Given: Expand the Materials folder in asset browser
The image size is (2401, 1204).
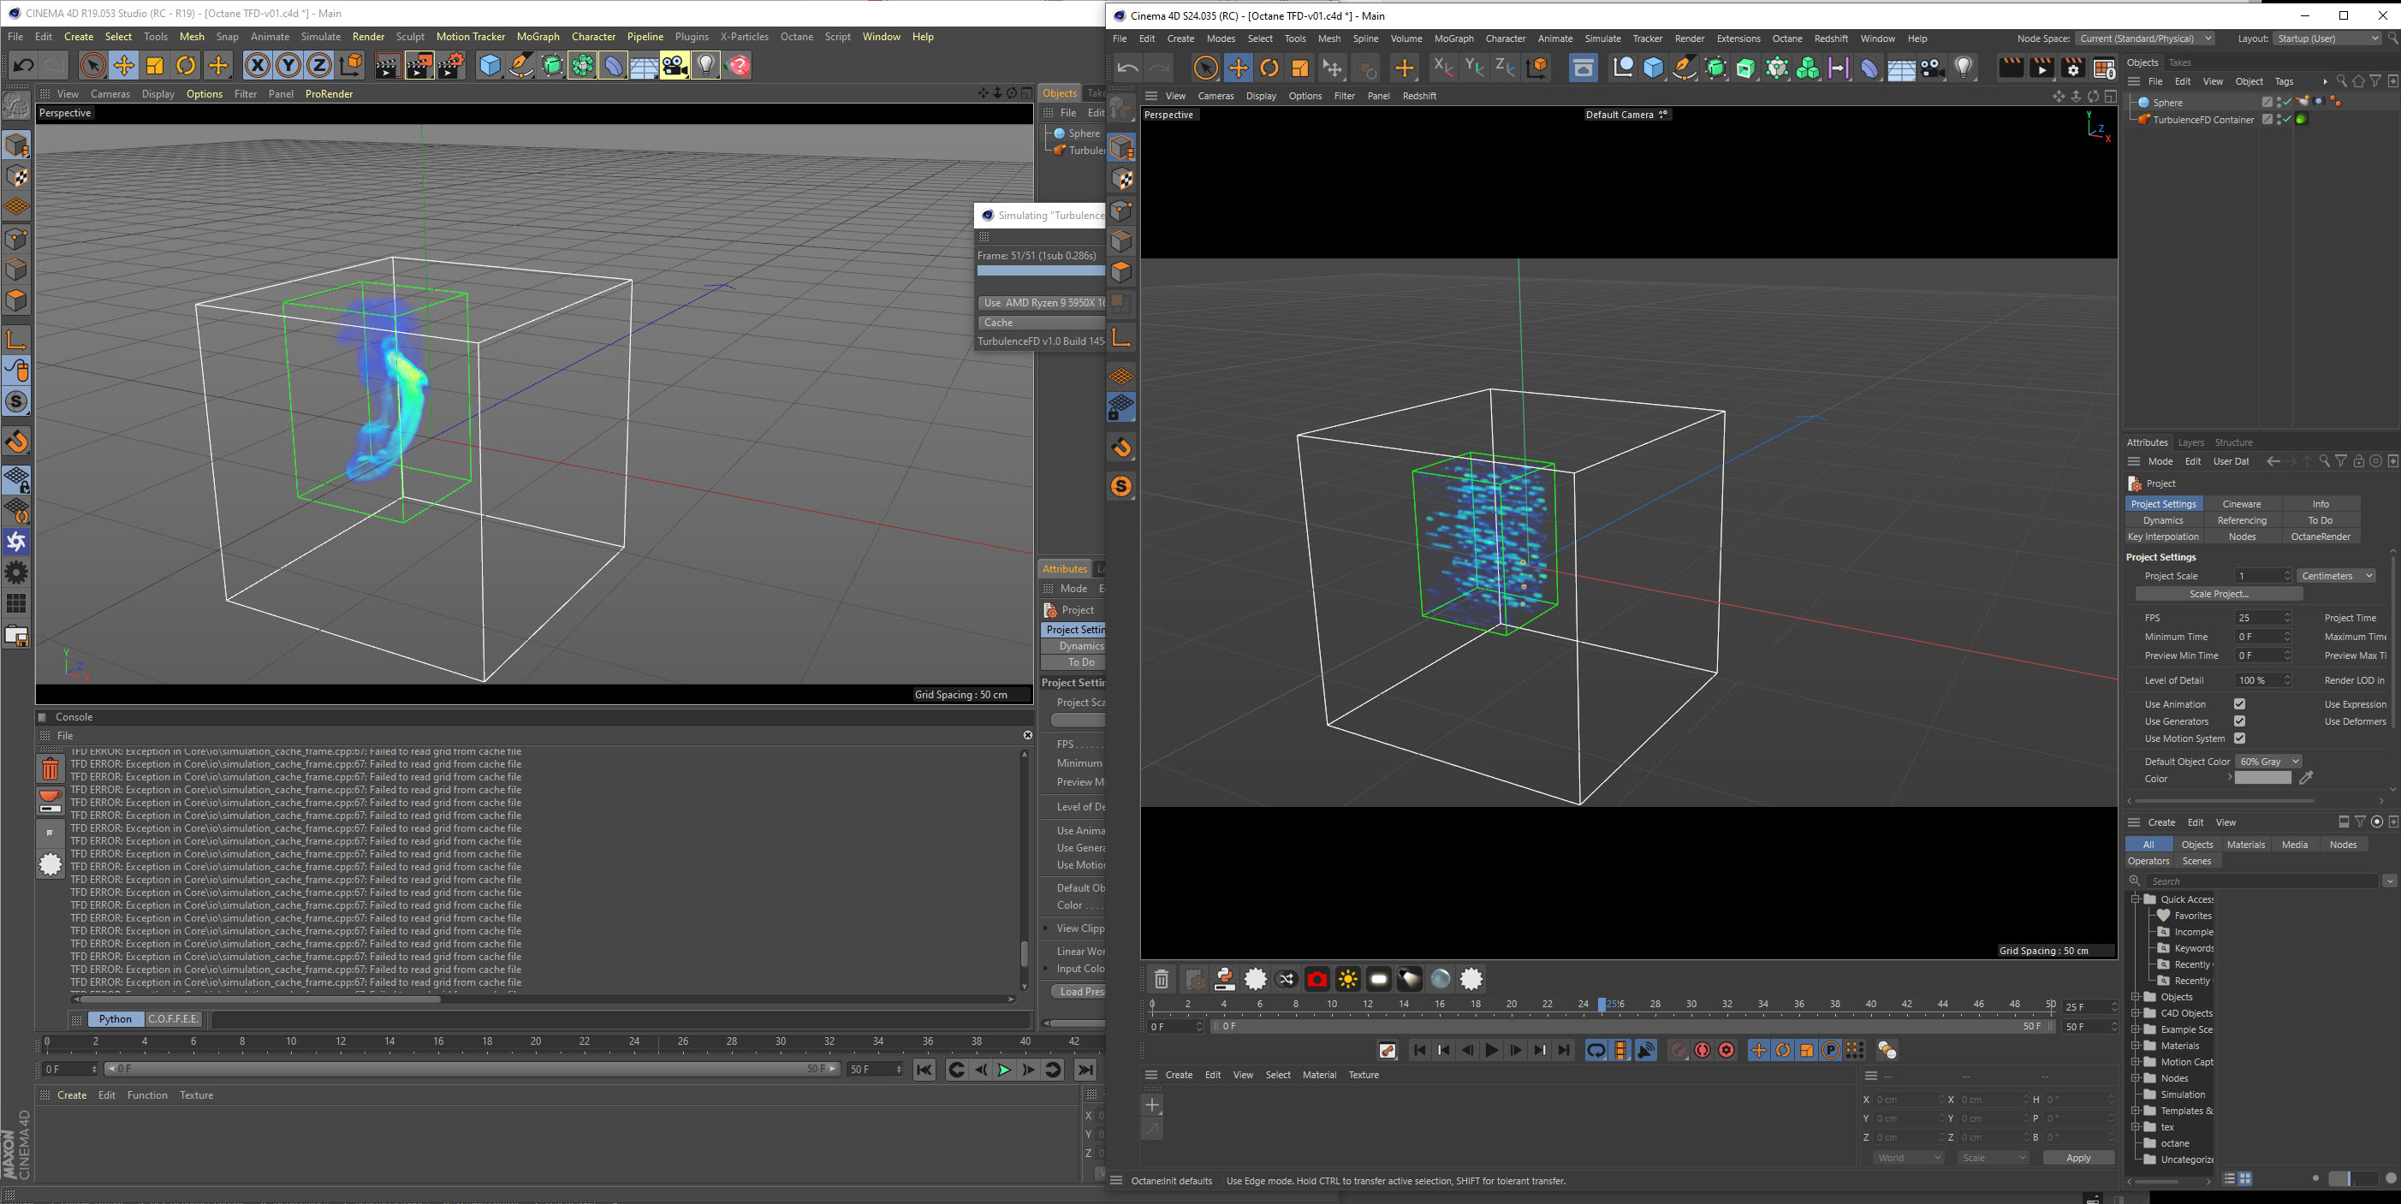Looking at the screenshot, I should pos(2136,1046).
